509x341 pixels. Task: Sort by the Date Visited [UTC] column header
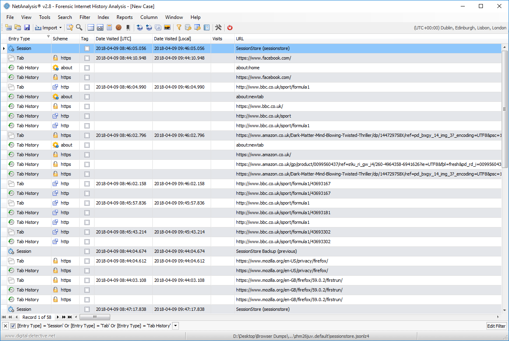tap(123, 39)
